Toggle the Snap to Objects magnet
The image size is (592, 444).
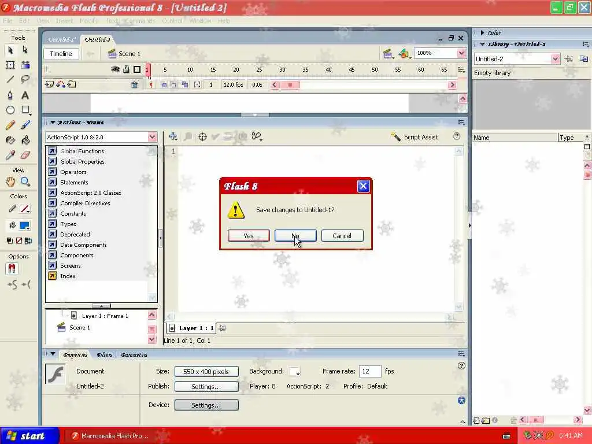tap(12, 268)
